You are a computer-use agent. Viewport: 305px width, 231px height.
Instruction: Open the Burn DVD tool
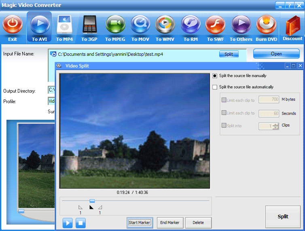[265, 25]
